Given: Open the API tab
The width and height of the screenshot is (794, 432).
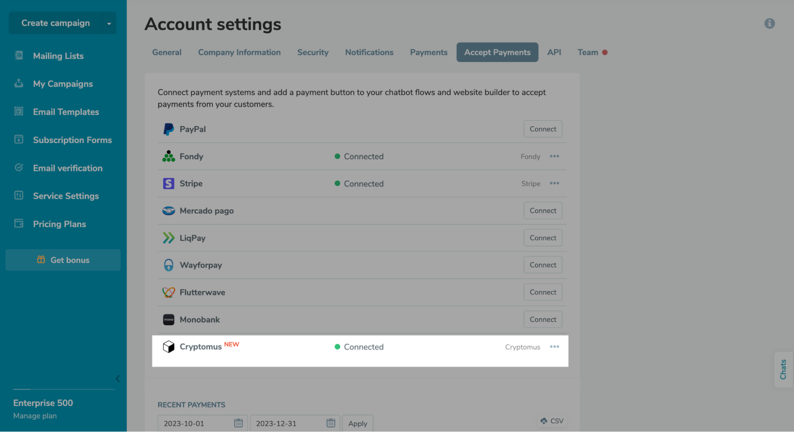Looking at the screenshot, I should point(554,52).
